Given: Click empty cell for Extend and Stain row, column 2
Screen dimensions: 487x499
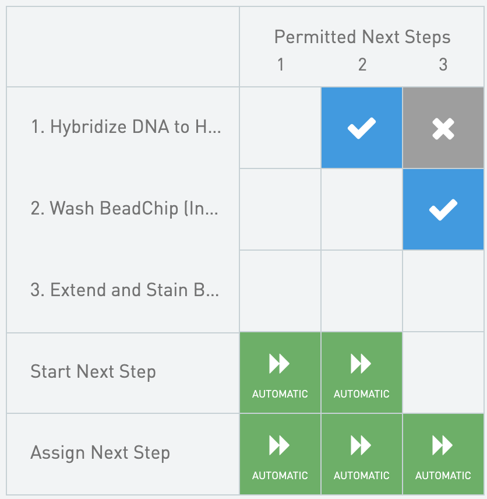Looking at the screenshot, I should tap(361, 291).
